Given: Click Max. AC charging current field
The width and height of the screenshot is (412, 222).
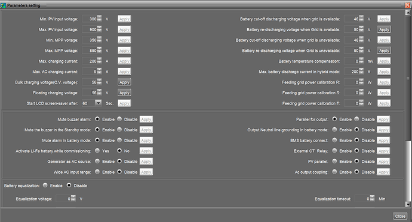Looking at the screenshot, I should [90, 72].
